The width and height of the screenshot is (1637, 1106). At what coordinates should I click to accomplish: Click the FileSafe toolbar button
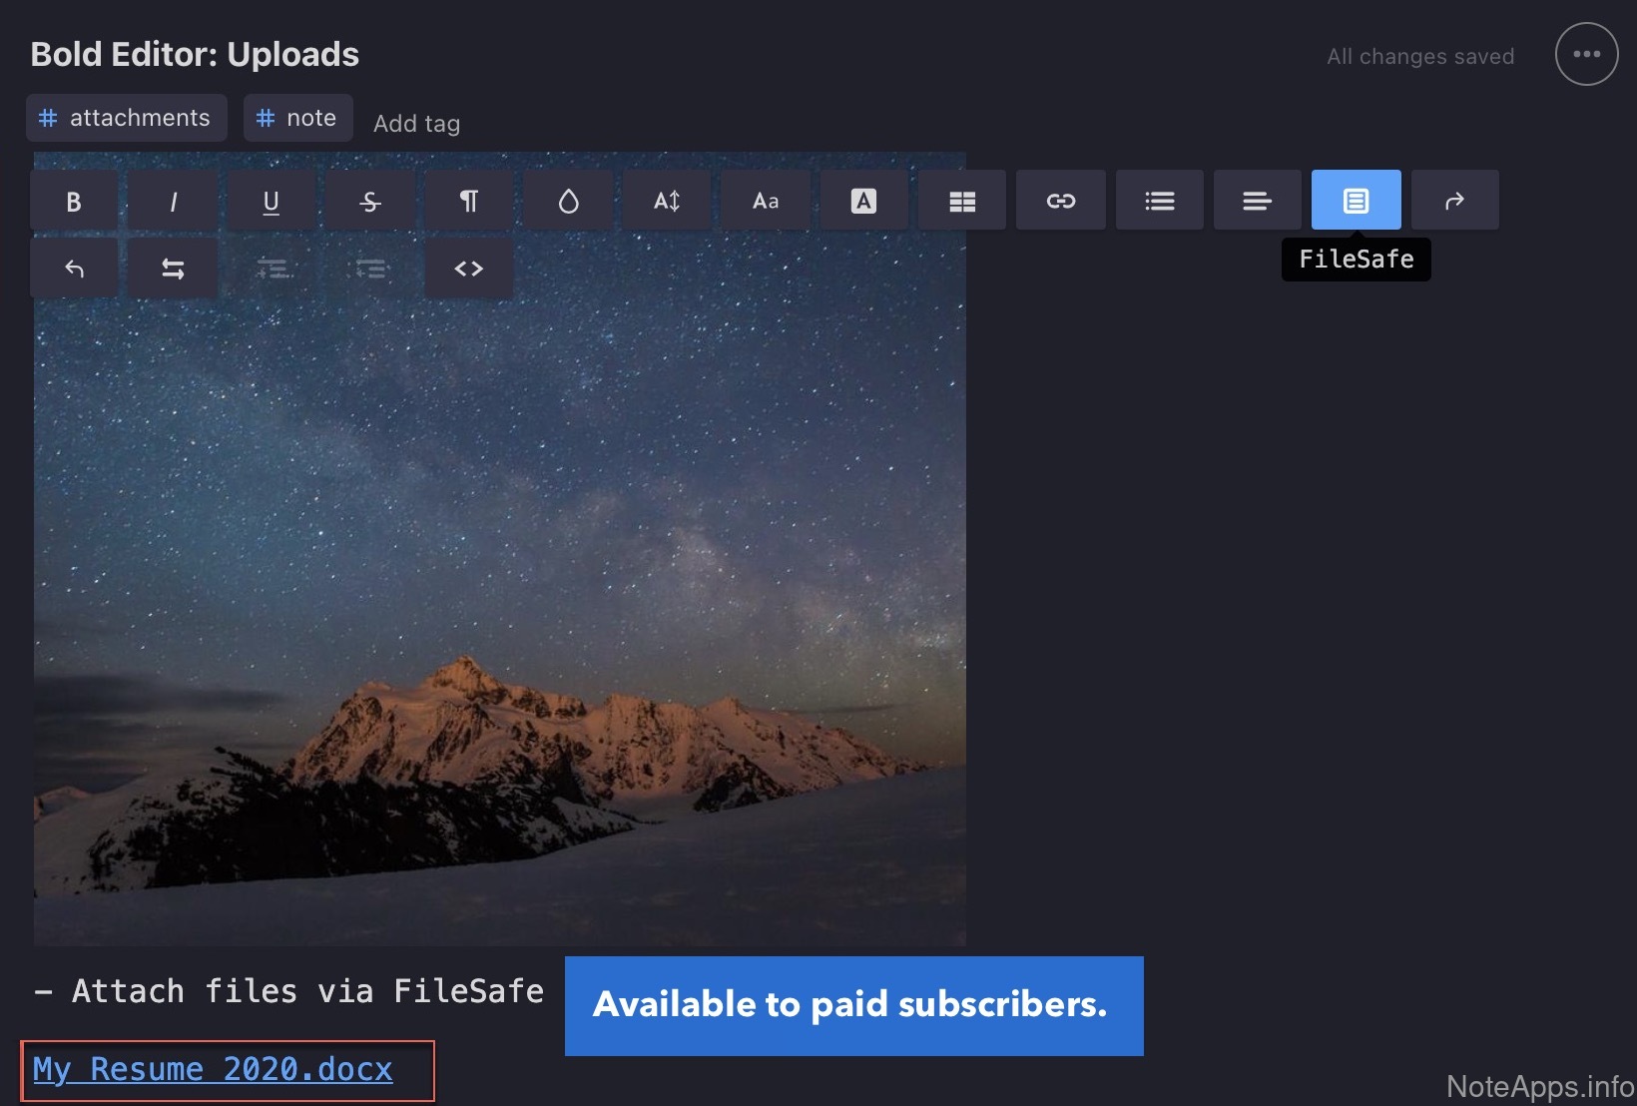(x=1356, y=202)
